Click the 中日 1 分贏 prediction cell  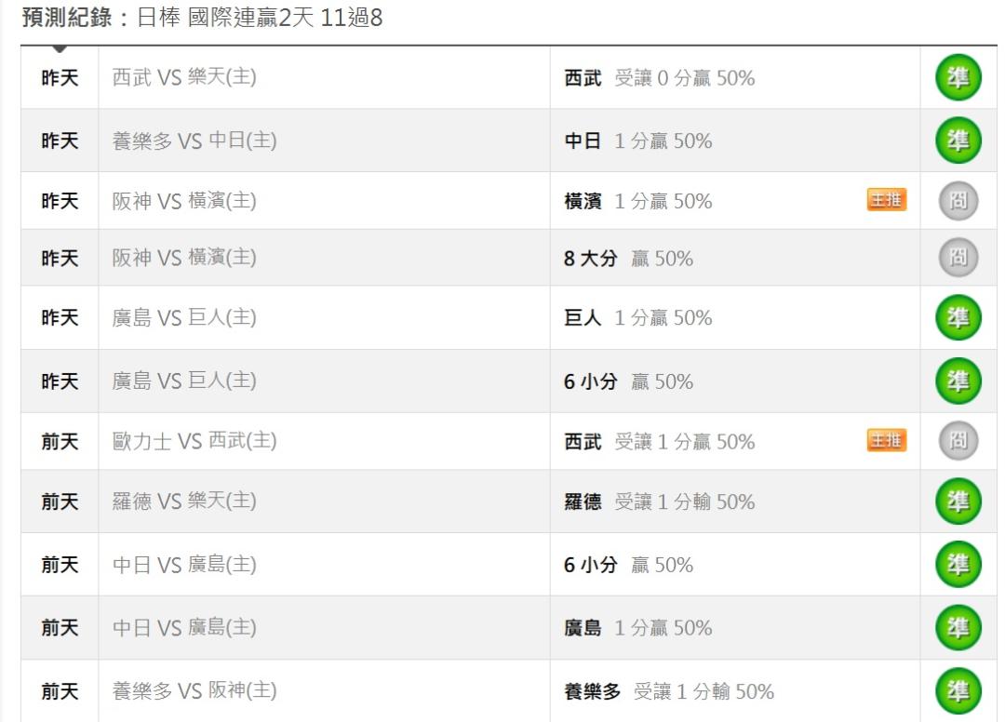pos(735,140)
